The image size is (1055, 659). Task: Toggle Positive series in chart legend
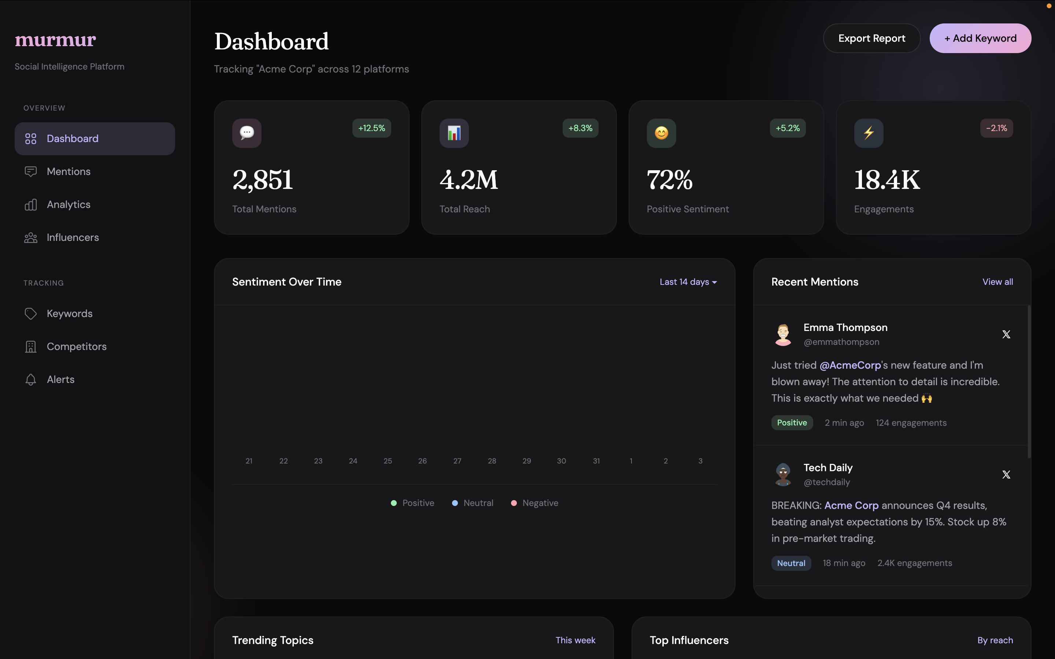pos(412,503)
